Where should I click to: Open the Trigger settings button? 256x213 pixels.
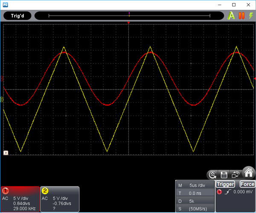tap(225, 184)
